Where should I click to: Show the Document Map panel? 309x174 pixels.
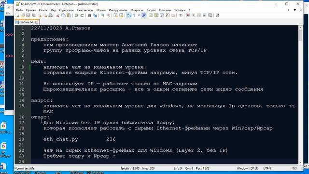click(156, 15)
